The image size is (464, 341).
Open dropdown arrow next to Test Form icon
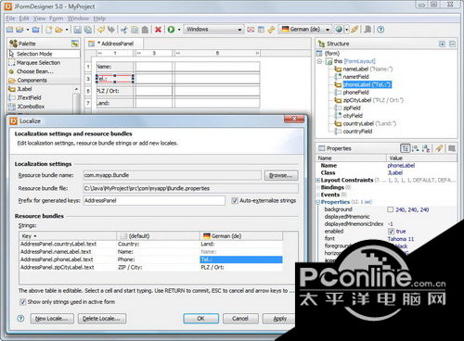179,30
